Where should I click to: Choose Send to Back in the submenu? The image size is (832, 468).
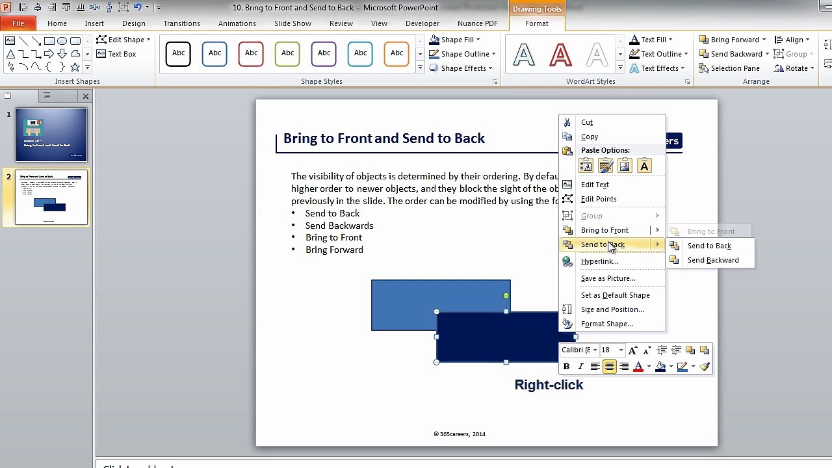coord(710,246)
